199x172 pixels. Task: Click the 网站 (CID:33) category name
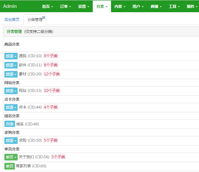coord(30,91)
